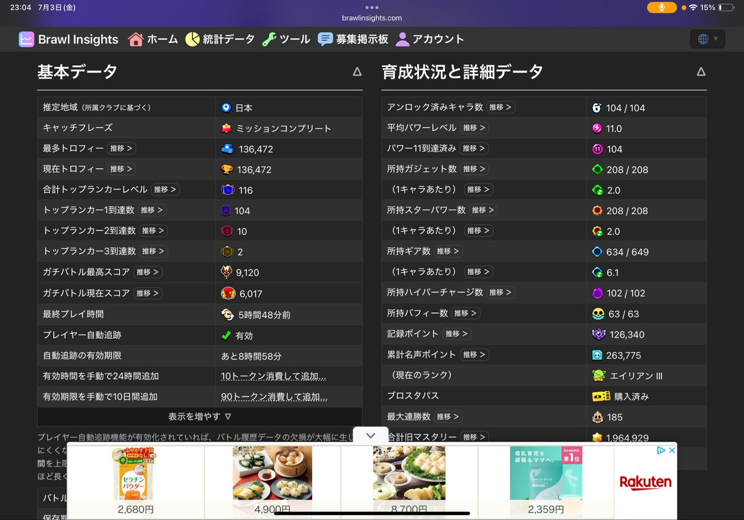Open 推移 for パワー11到達済み
This screenshot has width=744, height=520.
[474, 148]
